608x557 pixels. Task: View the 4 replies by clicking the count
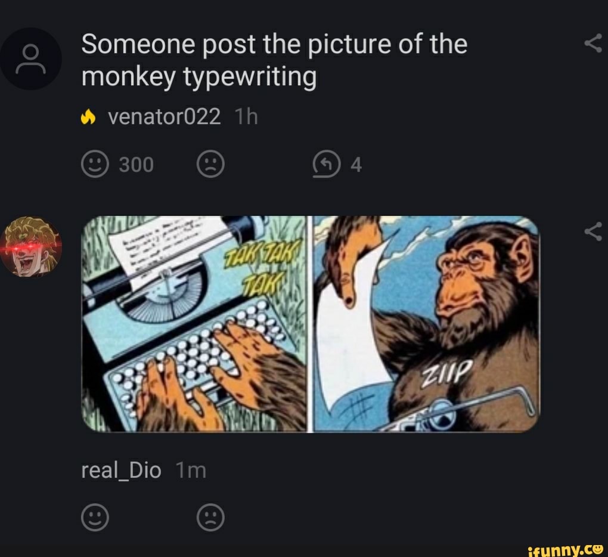tap(355, 164)
